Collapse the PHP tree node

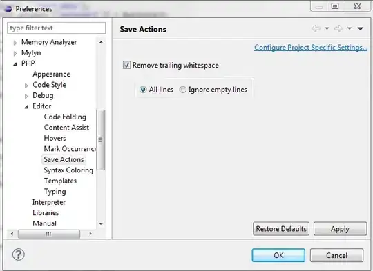click(x=15, y=64)
